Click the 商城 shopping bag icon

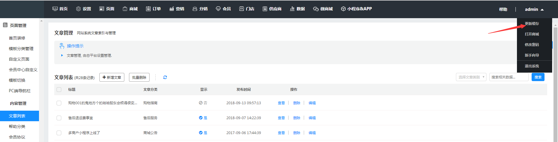[125, 9]
